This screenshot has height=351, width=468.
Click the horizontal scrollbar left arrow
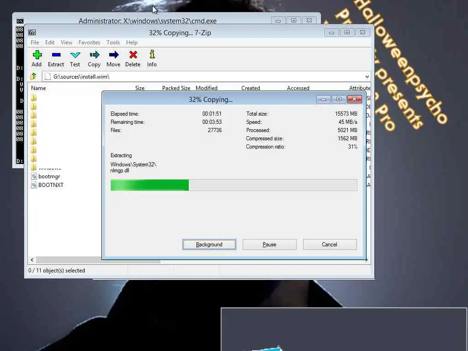(32, 260)
